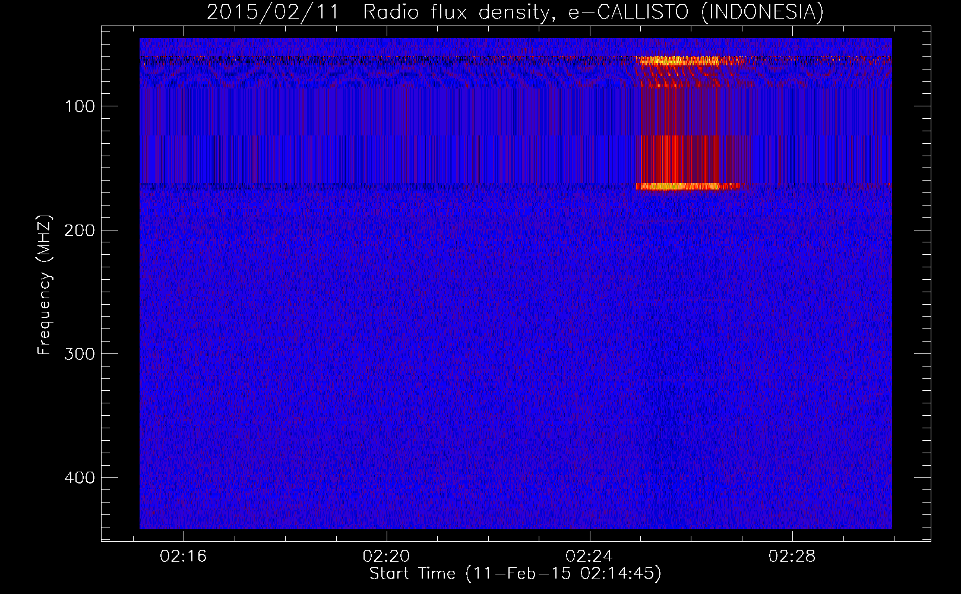The width and height of the screenshot is (961, 594).
Task: Click the 100 frequency tick label
Action: pyautogui.click(x=80, y=106)
